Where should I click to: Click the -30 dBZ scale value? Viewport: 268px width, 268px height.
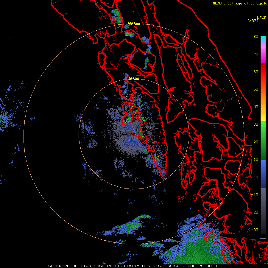(x=255, y=230)
